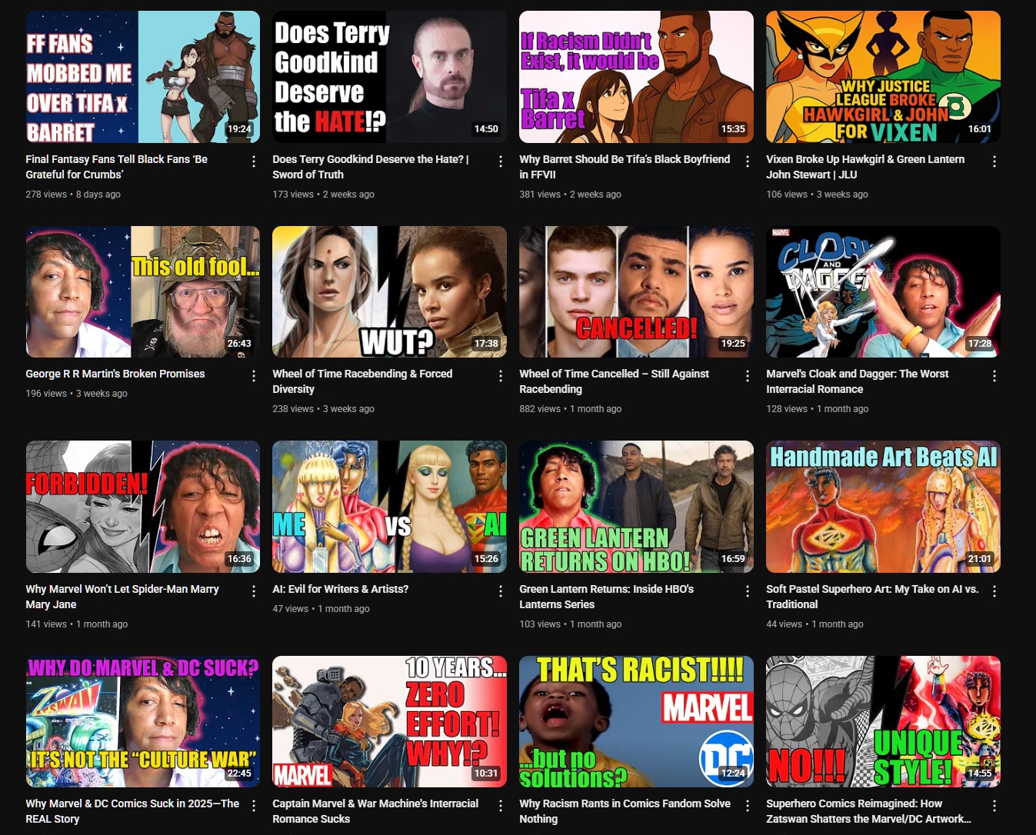The image size is (1036, 835).
Task: Click '128 views • 1 month ago' text
Action: [818, 409]
